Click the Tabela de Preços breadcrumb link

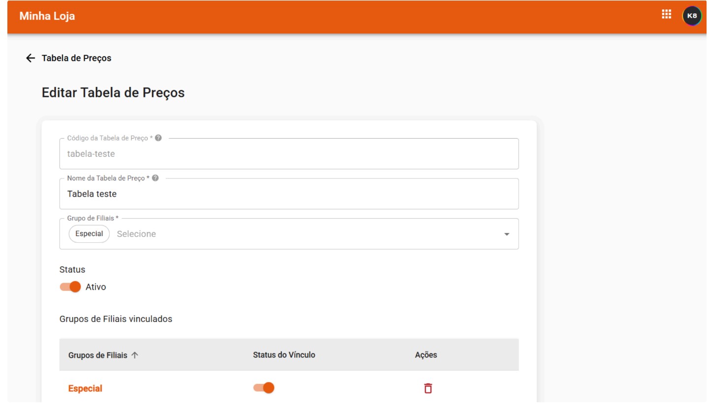point(76,58)
